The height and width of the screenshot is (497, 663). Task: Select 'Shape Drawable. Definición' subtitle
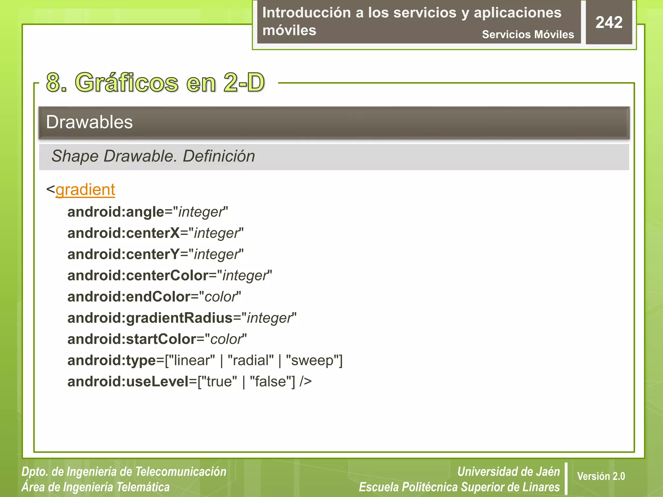click(x=153, y=156)
